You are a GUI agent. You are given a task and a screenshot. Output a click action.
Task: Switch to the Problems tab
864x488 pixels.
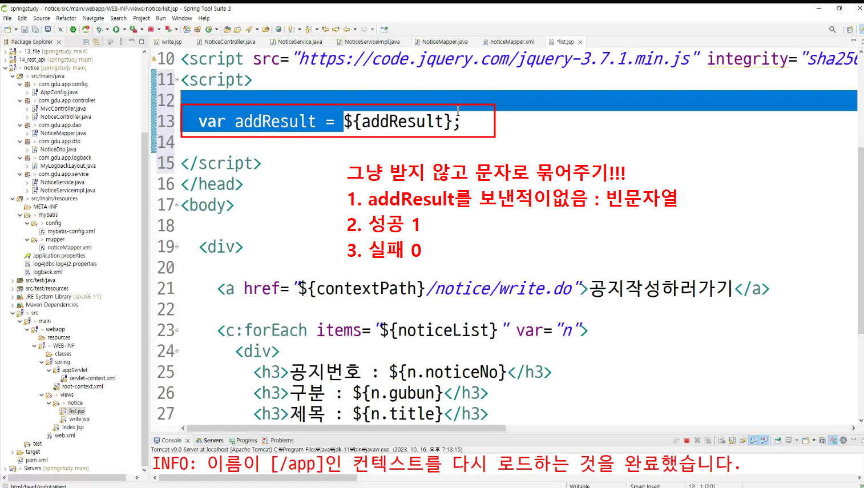[278, 441]
